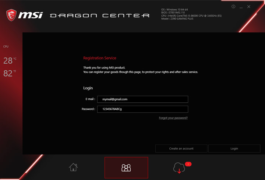Close the Dragon Center window
The width and height of the screenshot is (265, 180).
[248, 7]
